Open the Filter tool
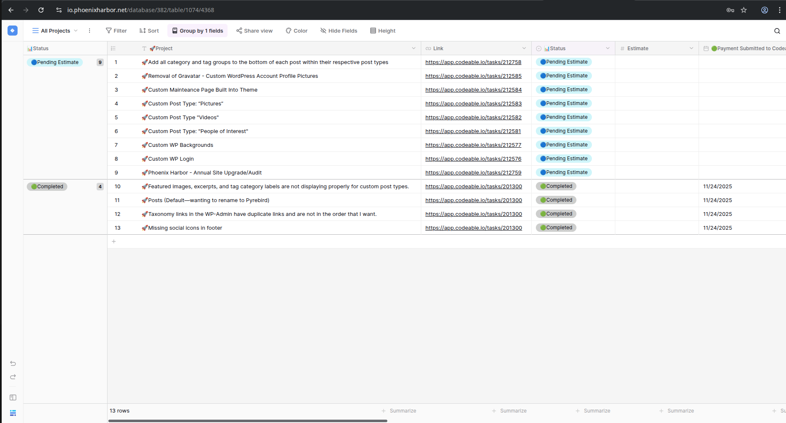 tap(116, 31)
